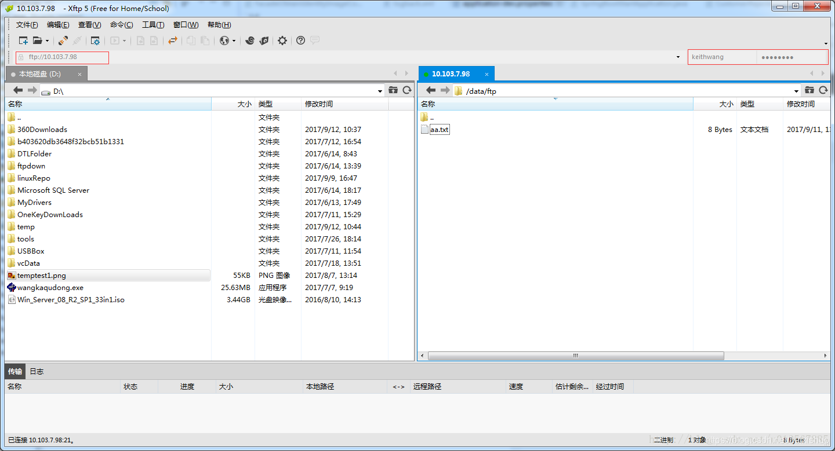Go up one folder in local pane
The height and width of the screenshot is (451, 835).
click(x=393, y=90)
